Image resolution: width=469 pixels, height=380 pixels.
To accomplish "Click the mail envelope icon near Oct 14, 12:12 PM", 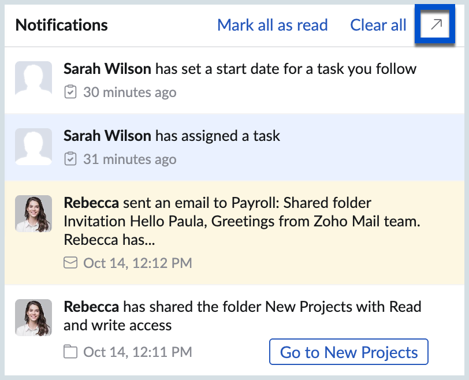I will pos(70,263).
